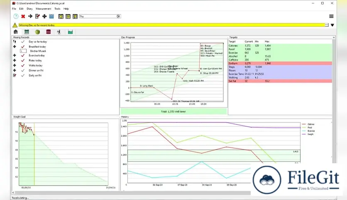Go to previous day calendar icon
347x200 pixels.
[x=61, y=16]
